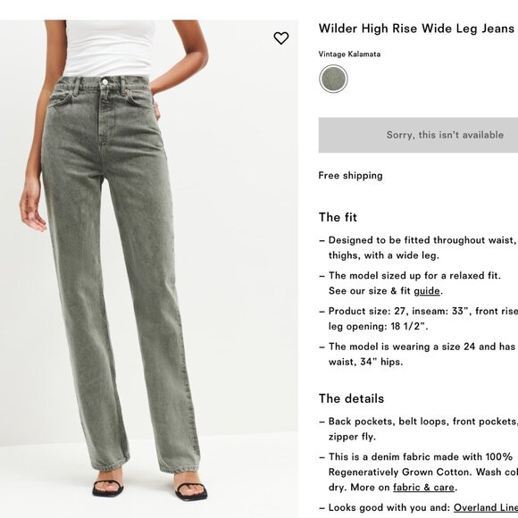This screenshot has width=518, height=518.
Task: Click the "leg opening: 18 1/2" line
Action: click(x=379, y=326)
